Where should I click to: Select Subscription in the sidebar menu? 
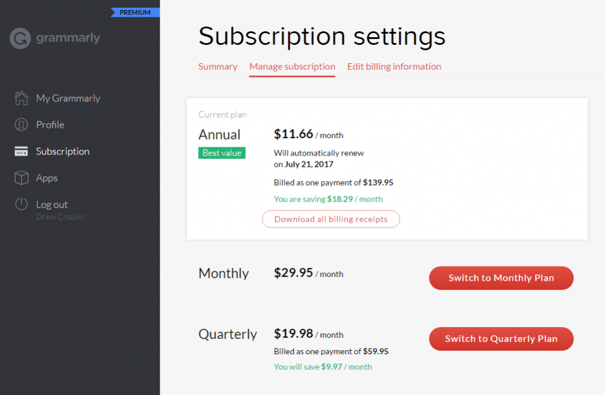point(63,151)
